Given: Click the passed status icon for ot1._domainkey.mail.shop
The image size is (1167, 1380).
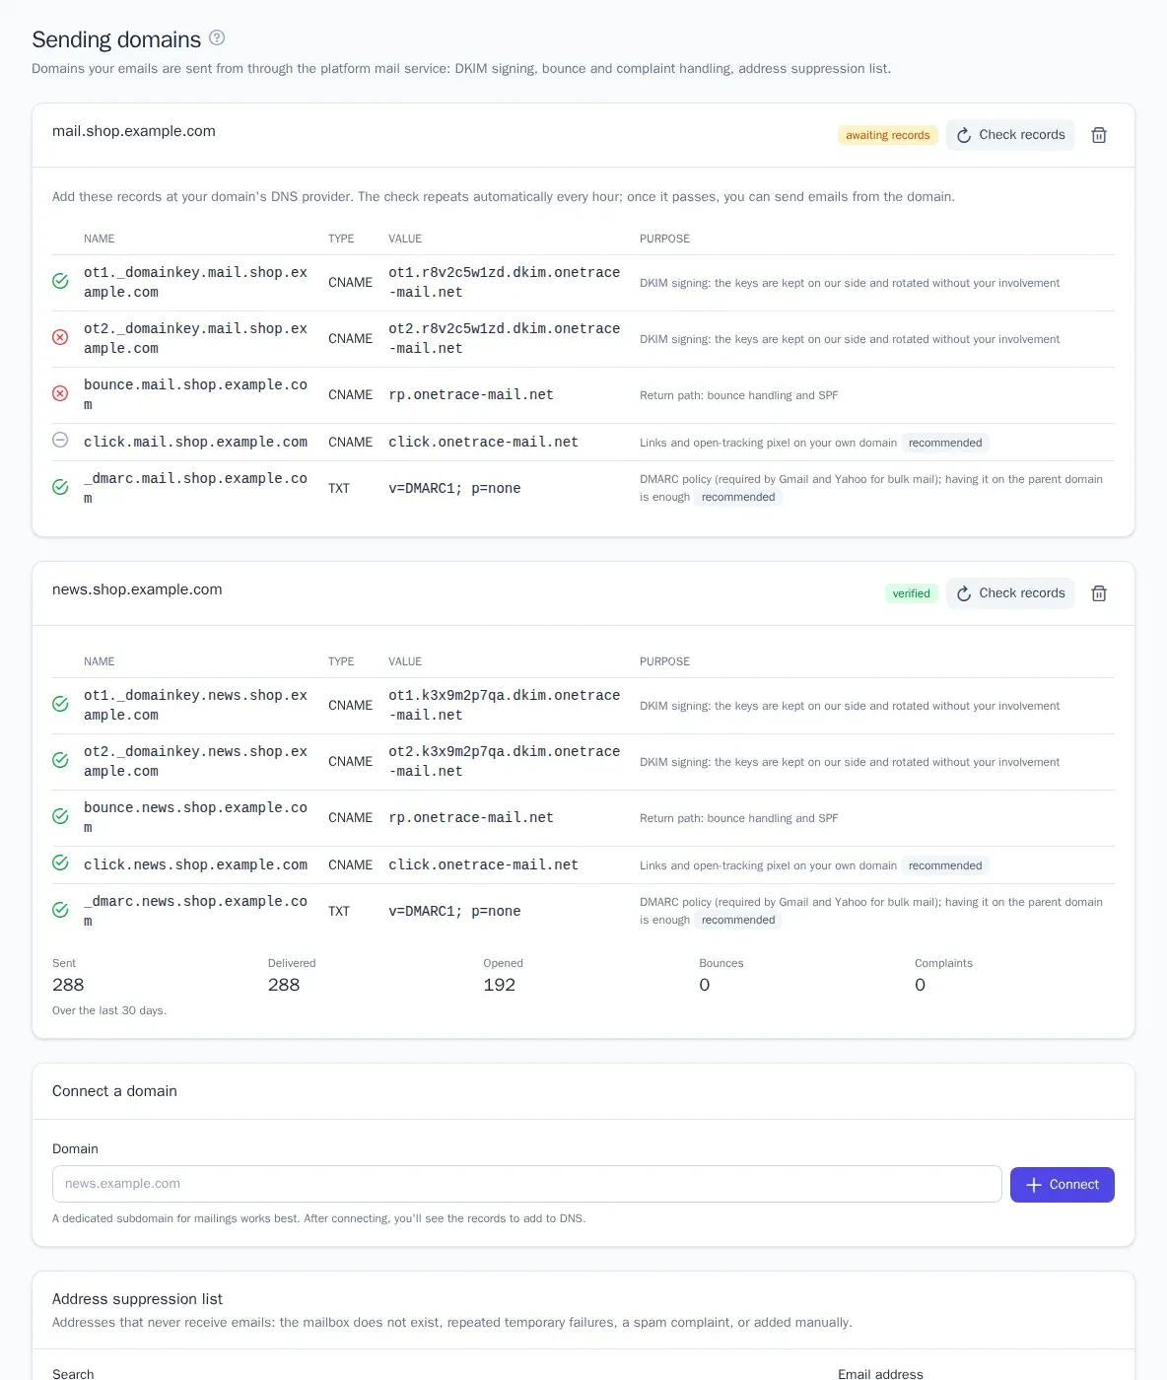Looking at the screenshot, I should [x=60, y=281].
